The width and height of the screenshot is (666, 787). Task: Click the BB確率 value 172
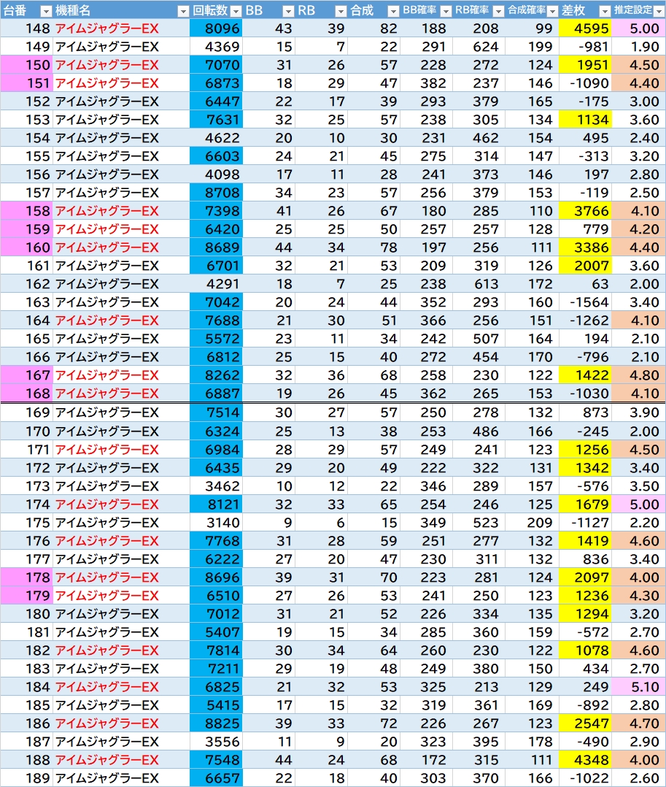click(x=426, y=760)
